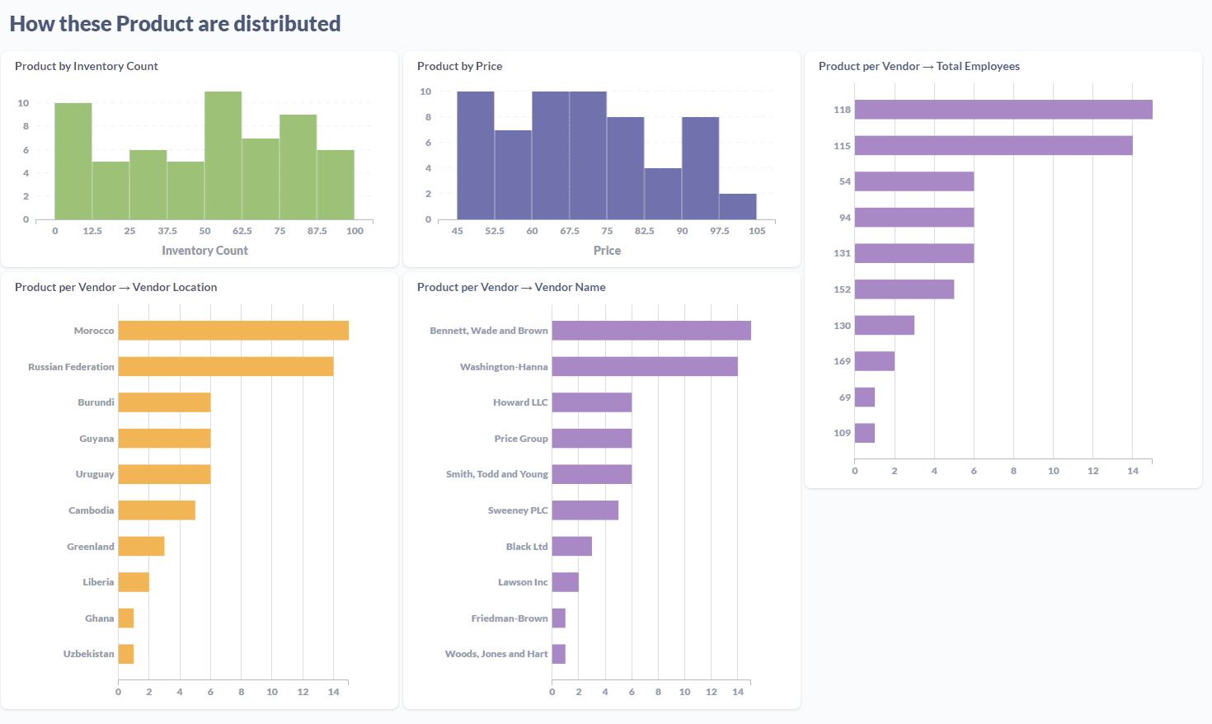Screen dimensions: 1212x724
Task: Open the Product per Vendor Total Employees chart header
Action: pos(919,66)
